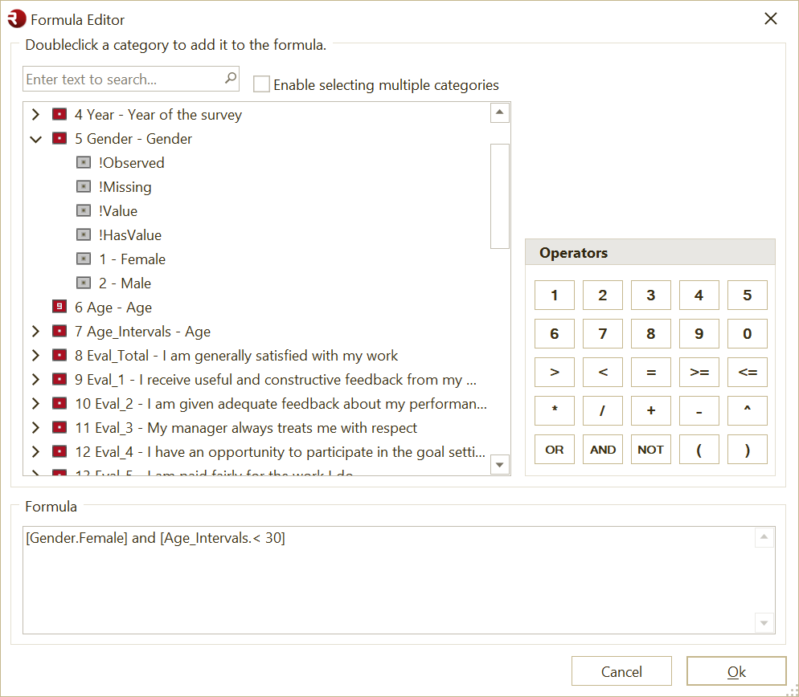Click the magnifier icon in search box

coord(231,78)
